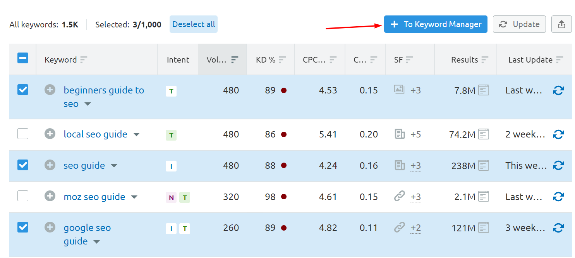Open the +3 SERP features link on seo guide row

tap(415, 166)
